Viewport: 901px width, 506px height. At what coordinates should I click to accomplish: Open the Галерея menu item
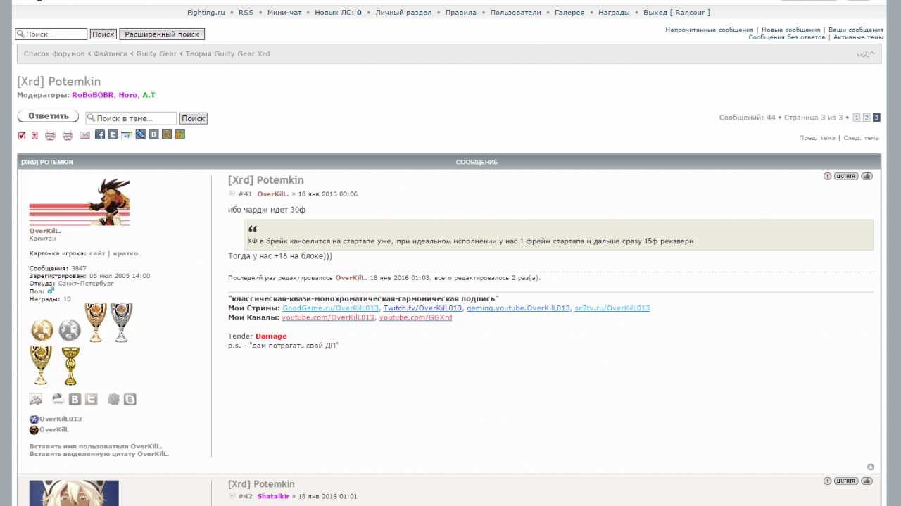pyautogui.click(x=569, y=13)
